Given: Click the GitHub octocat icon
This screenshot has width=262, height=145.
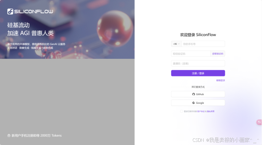Looking at the screenshot, I should 193,94.
